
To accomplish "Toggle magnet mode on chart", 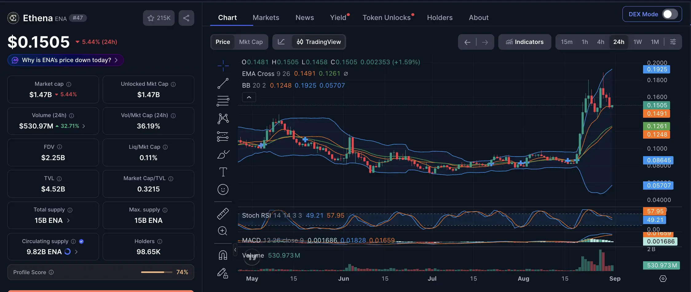I will (223, 255).
